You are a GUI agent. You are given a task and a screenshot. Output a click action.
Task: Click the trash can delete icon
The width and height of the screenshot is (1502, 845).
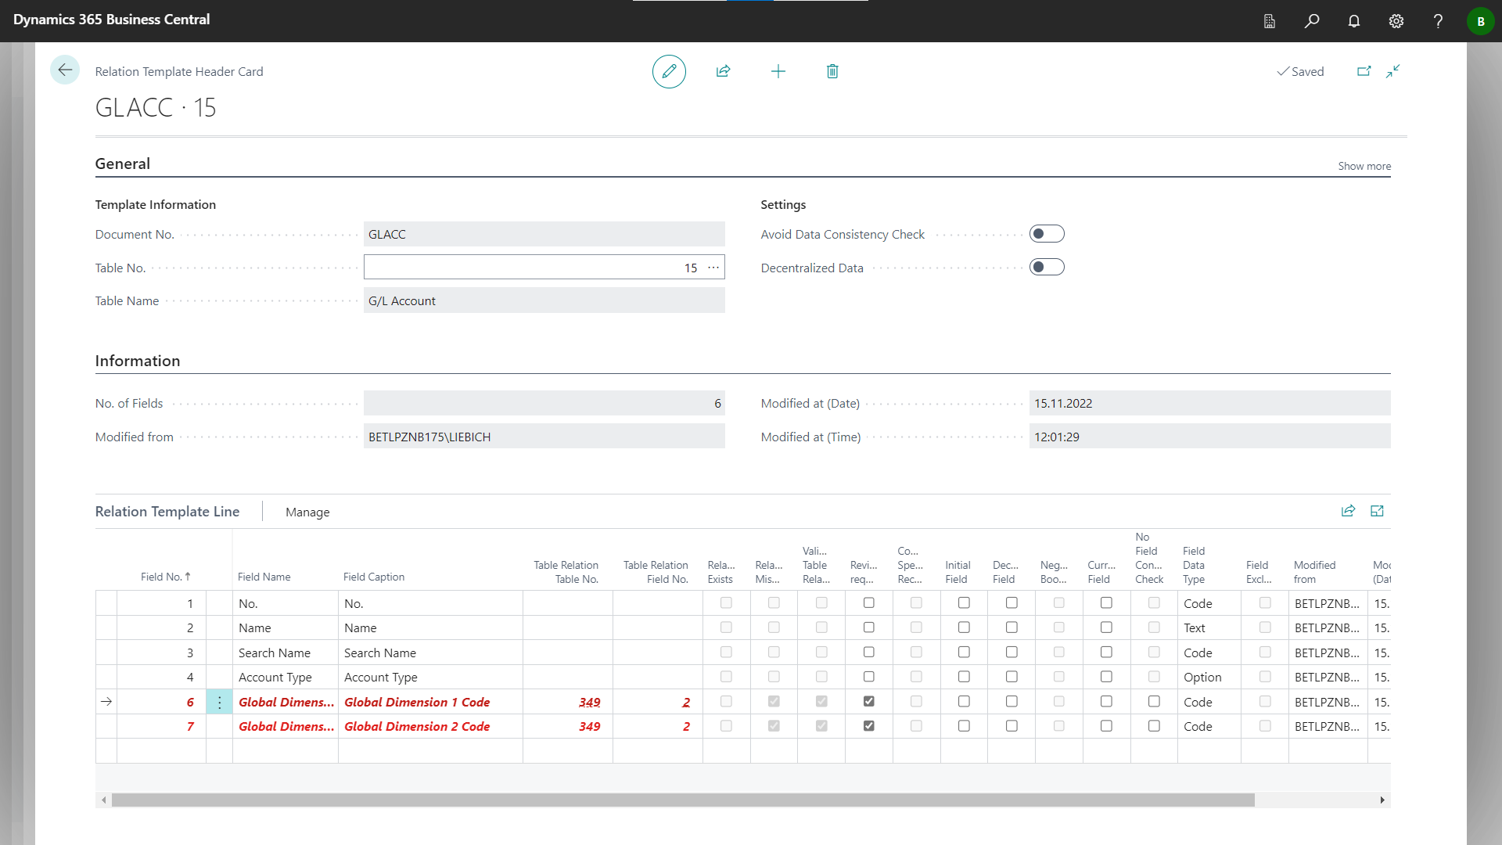click(x=832, y=71)
